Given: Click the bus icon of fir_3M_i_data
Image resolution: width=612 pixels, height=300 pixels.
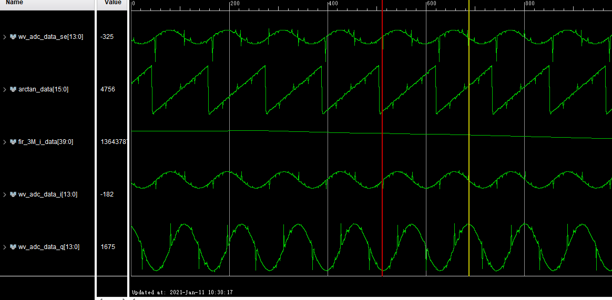Looking at the screenshot, I should 13,142.
